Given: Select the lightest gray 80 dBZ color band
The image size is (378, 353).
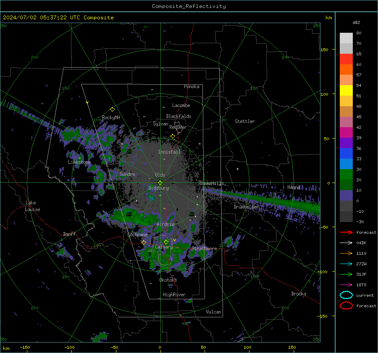Looking at the screenshot, I should (346, 38).
